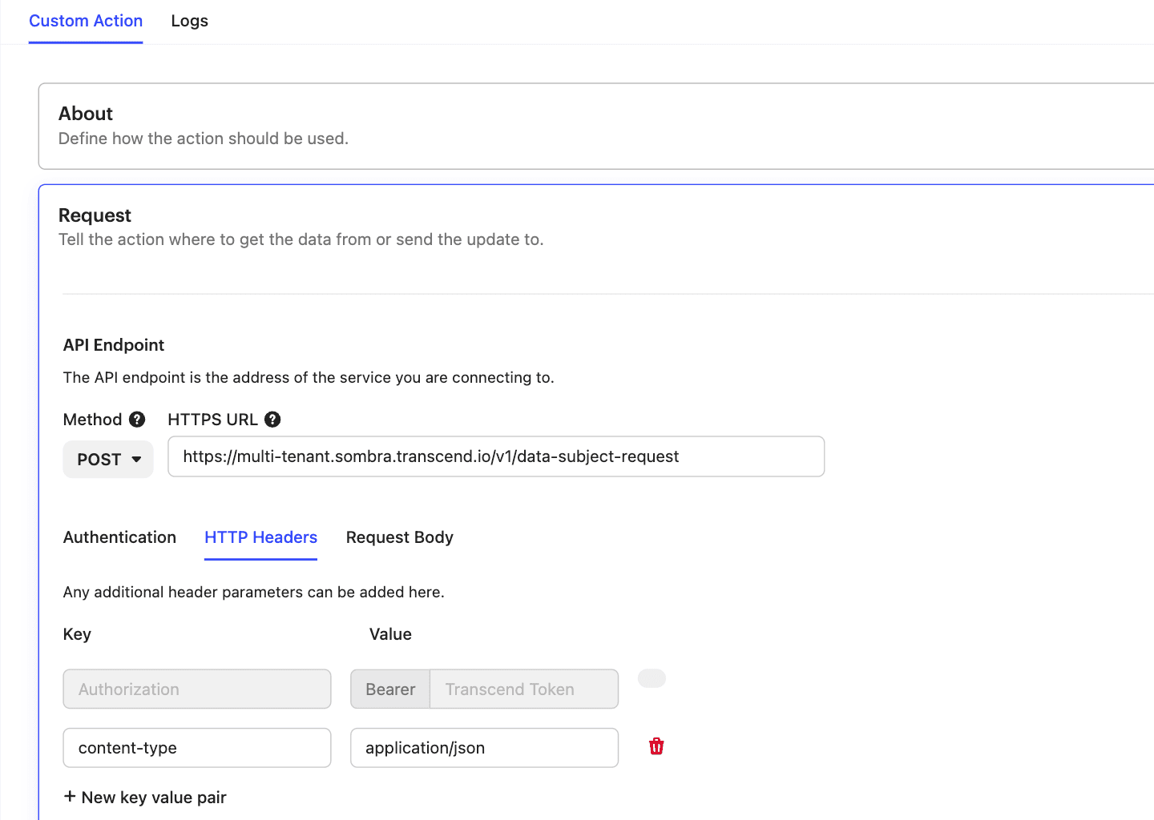Open the Method help tooltip

(137, 419)
